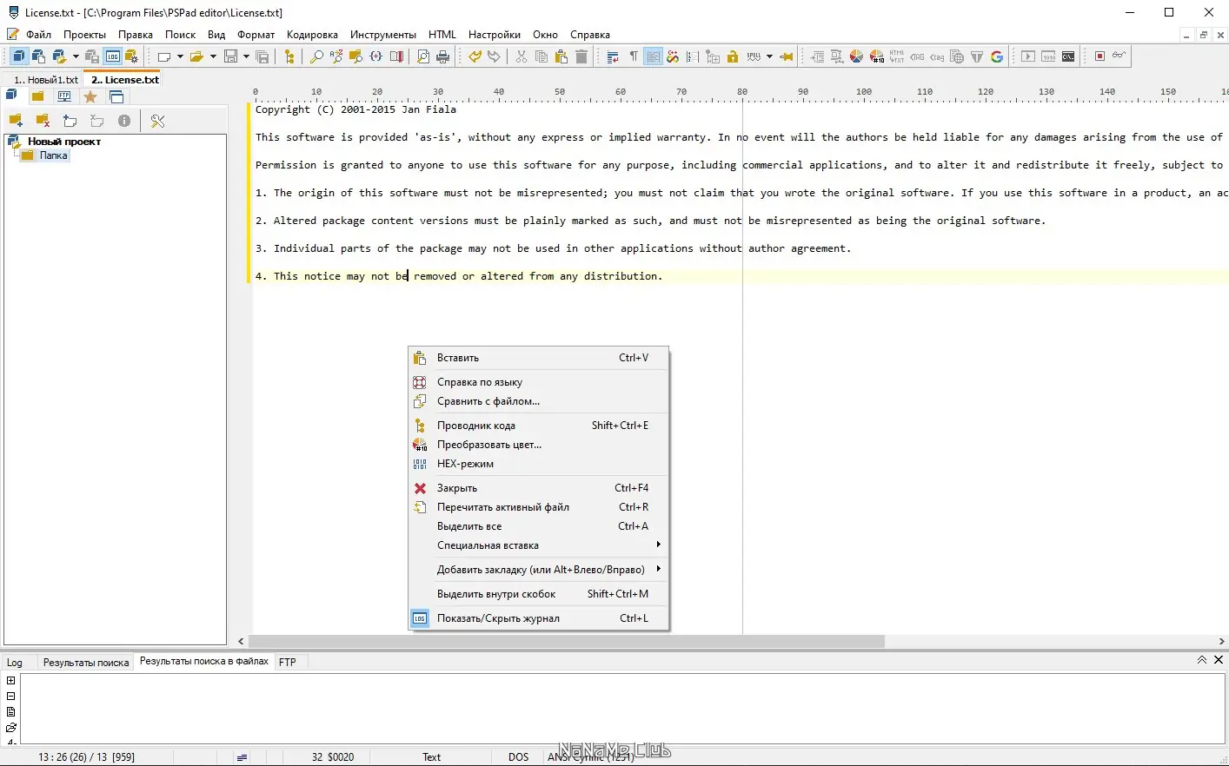
Task: Click the command prompt console icon
Action: pyautogui.click(x=1068, y=56)
